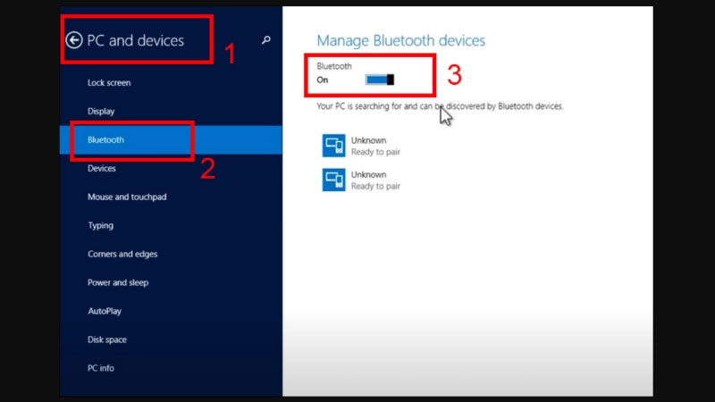Select the second Unknown device icon
715x402 pixels.
pyautogui.click(x=334, y=180)
